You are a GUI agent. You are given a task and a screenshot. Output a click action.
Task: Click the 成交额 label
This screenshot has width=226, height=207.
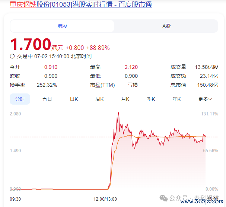click(178, 76)
